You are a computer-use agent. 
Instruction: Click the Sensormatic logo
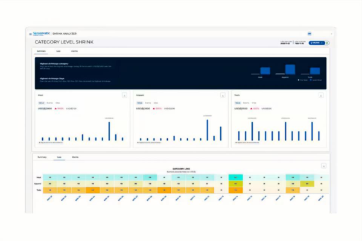41,34
